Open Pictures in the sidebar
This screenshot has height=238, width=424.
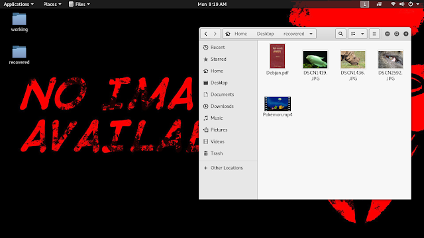[x=228, y=130]
